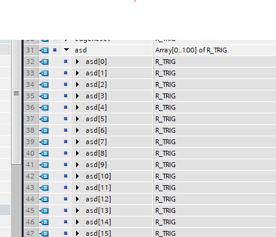Click the tag icon on row 37
The image size is (276, 237).
(x=44, y=119)
